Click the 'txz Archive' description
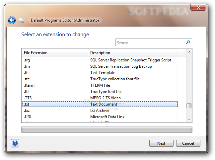The image size is (215, 160). point(100,111)
